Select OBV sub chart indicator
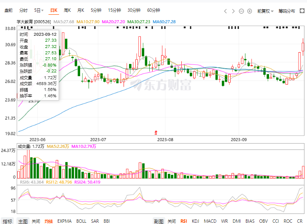 [264, 221]
